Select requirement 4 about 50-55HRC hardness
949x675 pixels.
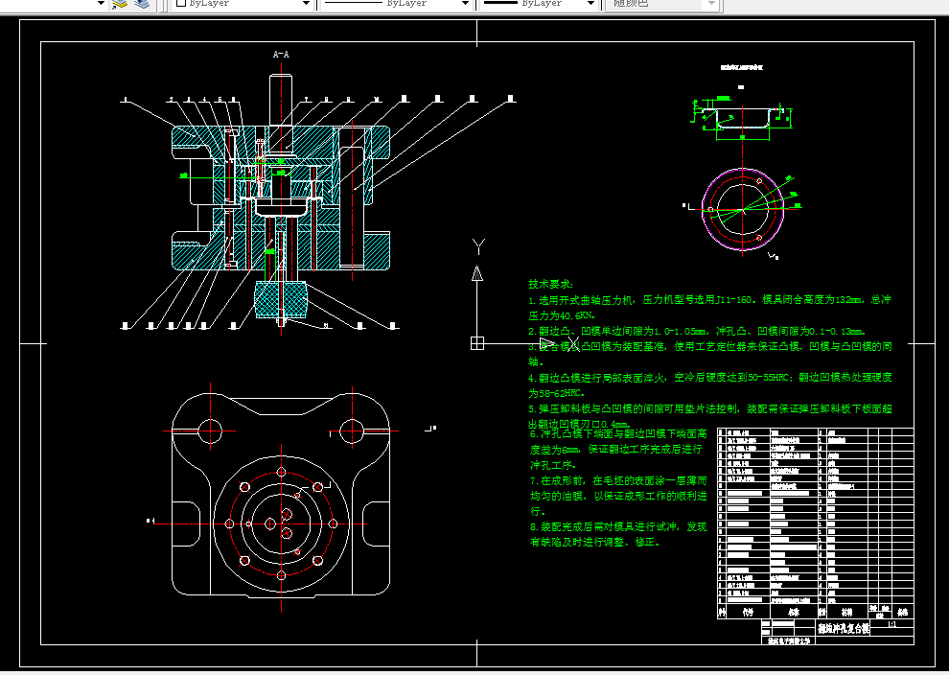point(710,385)
